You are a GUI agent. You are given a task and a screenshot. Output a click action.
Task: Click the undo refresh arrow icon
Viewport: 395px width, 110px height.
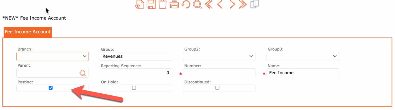point(186,4)
